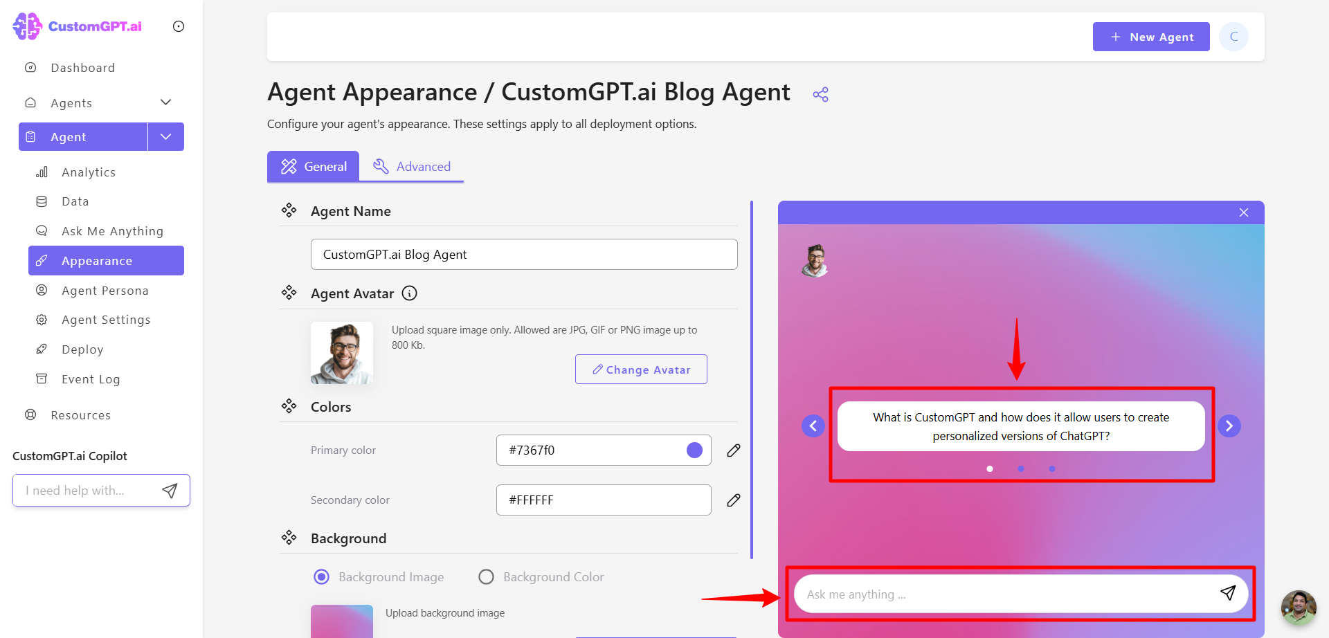Select the Appearance sidebar item
This screenshot has width=1329, height=638.
[106, 261]
